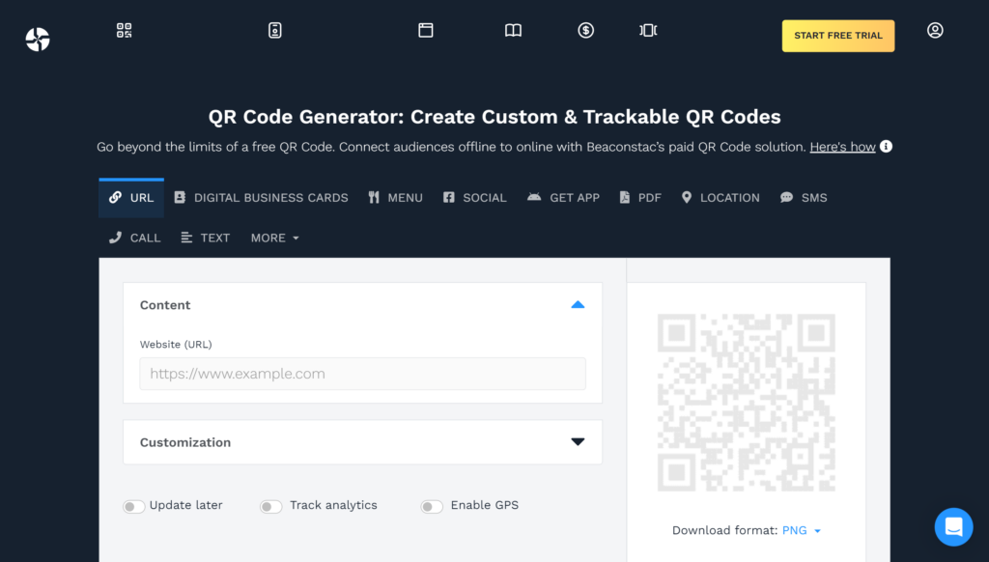Click the video demo icon in navigation
Image resolution: width=989 pixels, height=562 pixels.
pos(647,30)
